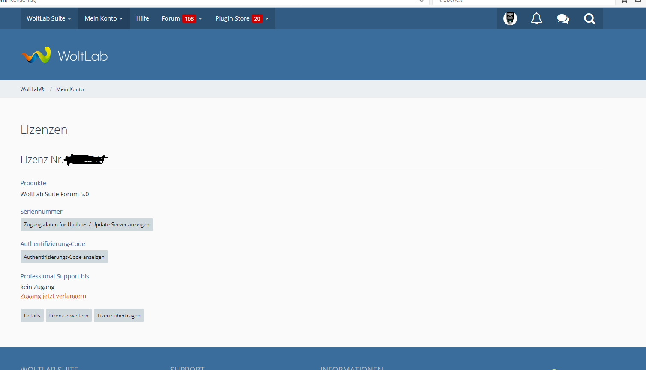This screenshot has height=370, width=646.
Task: Click the magnifying glass search icon
Action: pyautogui.click(x=589, y=18)
